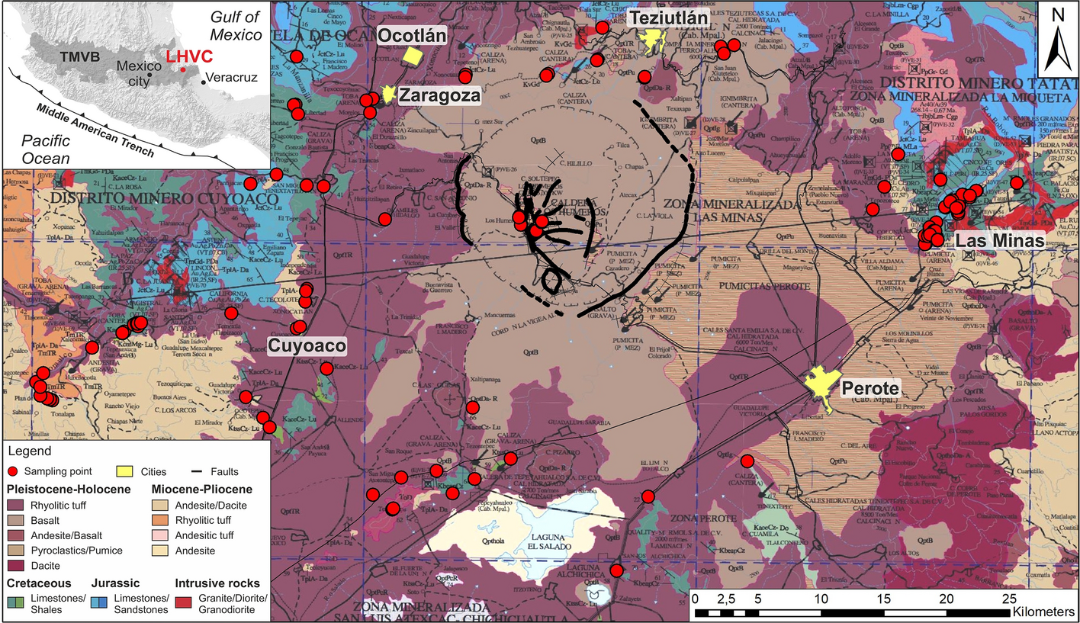Click the Dacite color swatch in legend
Viewport: 1080px width, 623px height.
coord(14,565)
